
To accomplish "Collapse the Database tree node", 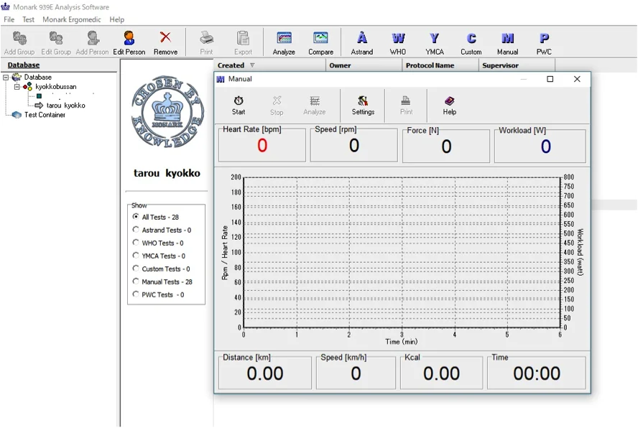I will pos(6,77).
